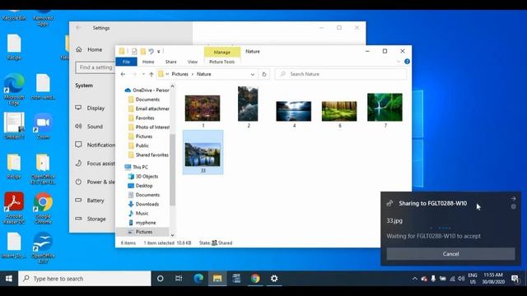Click the volume icon in system tray
This screenshot has height=296, width=527.
[x=461, y=279]
